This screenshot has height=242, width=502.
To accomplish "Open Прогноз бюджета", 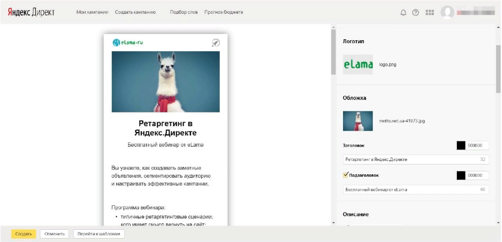I will coord(223,12).
